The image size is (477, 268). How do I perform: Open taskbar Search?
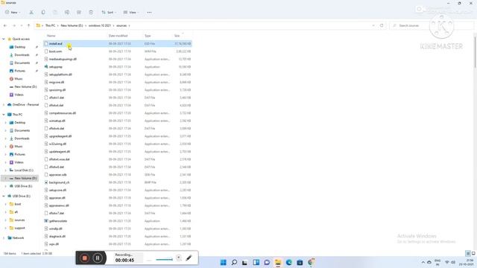pos(234,262)
